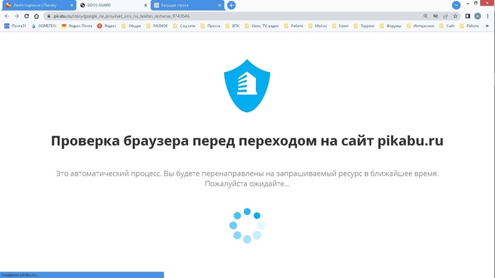Click the DDoS-Guard shield logo
The width and height of the screenshot is (495, 278).
[247, 85]
